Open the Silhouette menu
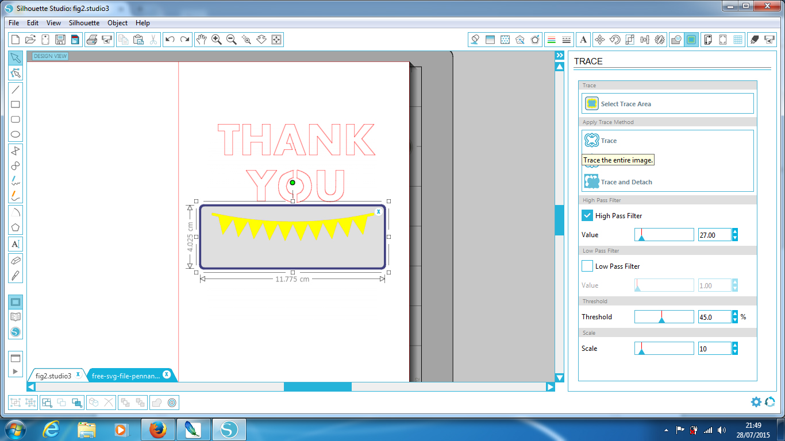 (x=84, y=23)
